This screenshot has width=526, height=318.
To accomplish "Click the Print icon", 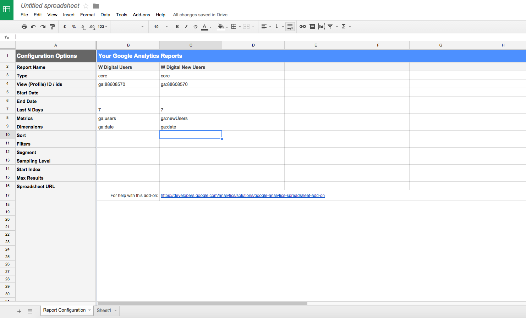I will pos(24,27).
